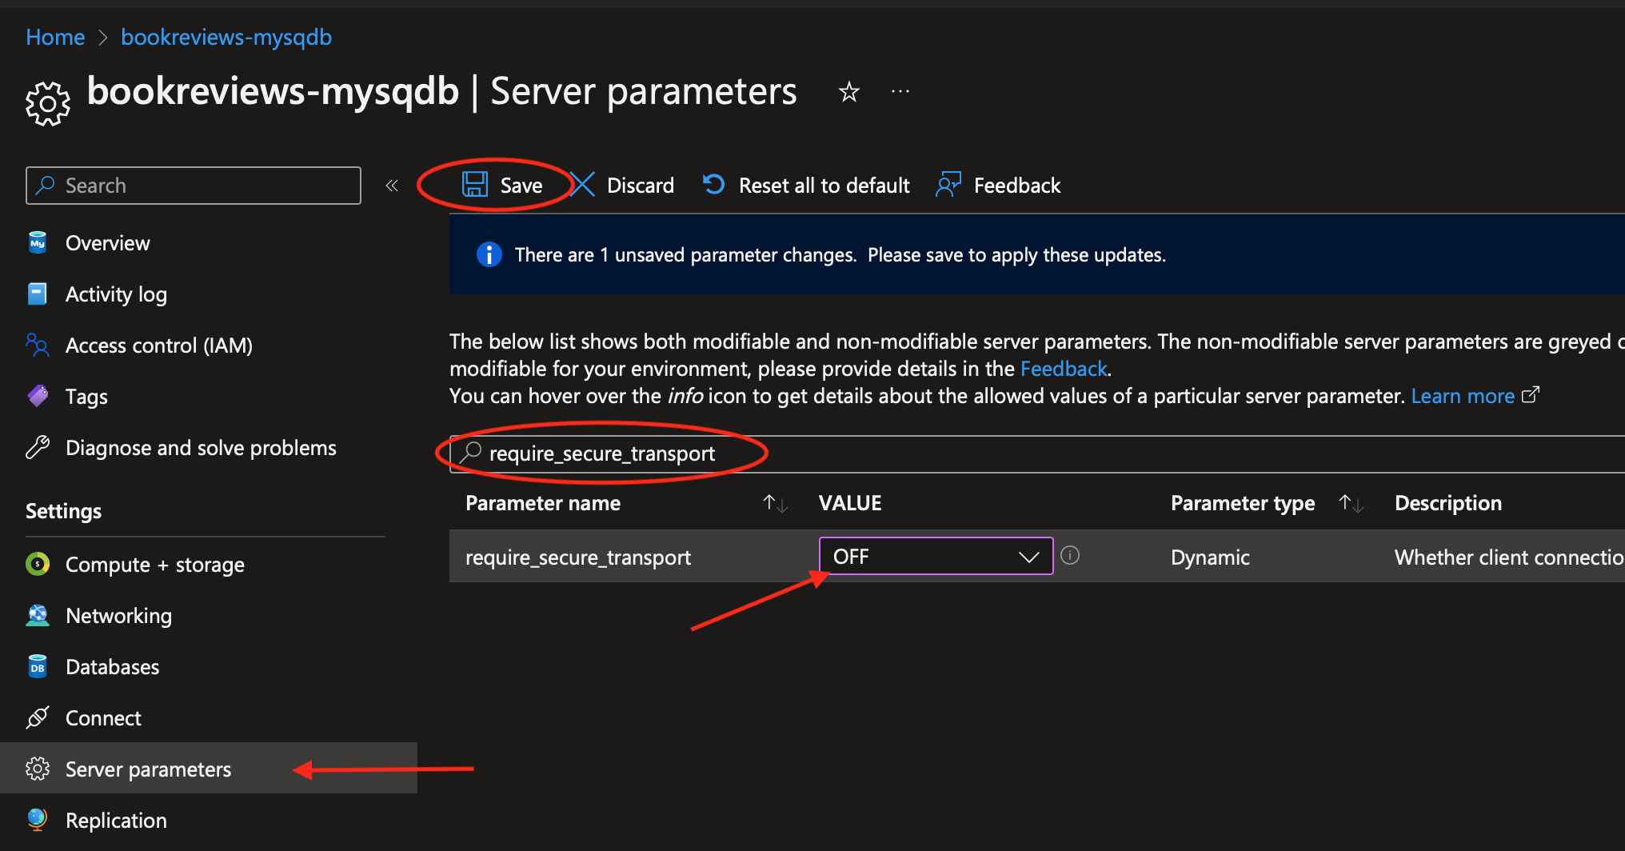Screen dimensions: 1625x851
Task: Favorite this page with the star icon
Action: coord(848,92)
